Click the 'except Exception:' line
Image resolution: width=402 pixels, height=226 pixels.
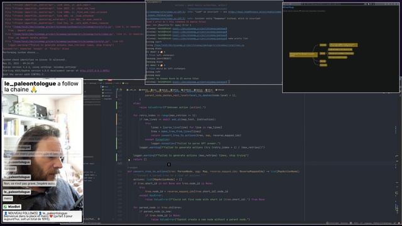point(157,139)
